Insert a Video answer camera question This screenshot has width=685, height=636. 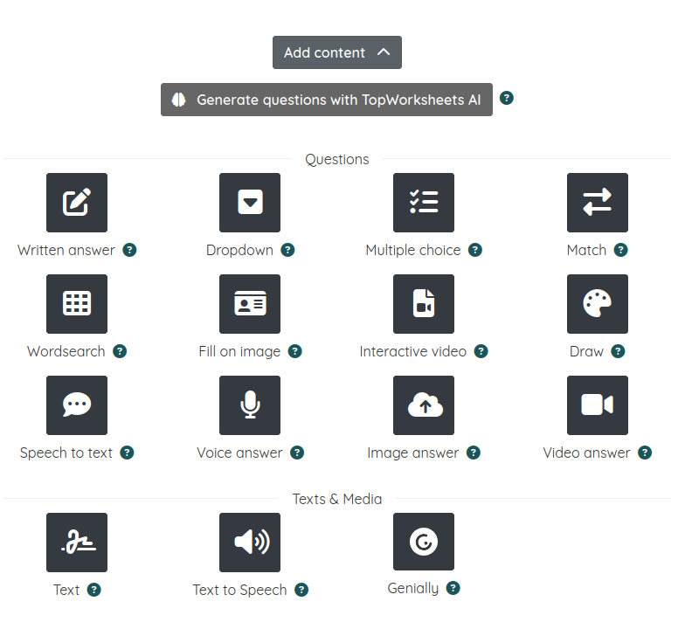[x=598, y=405]
